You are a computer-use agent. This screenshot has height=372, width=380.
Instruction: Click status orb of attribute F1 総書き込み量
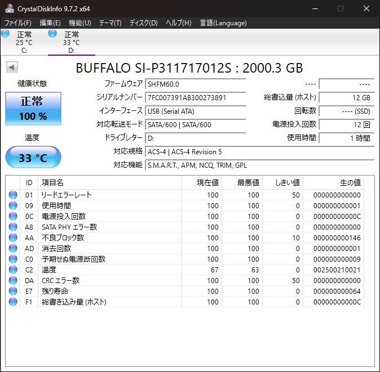(13, 302)
